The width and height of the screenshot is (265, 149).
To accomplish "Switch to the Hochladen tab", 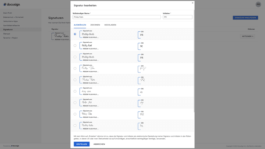I will 110,25.
